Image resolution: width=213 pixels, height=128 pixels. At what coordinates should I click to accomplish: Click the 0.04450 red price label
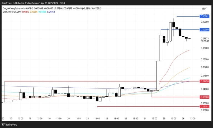(204, 81)
